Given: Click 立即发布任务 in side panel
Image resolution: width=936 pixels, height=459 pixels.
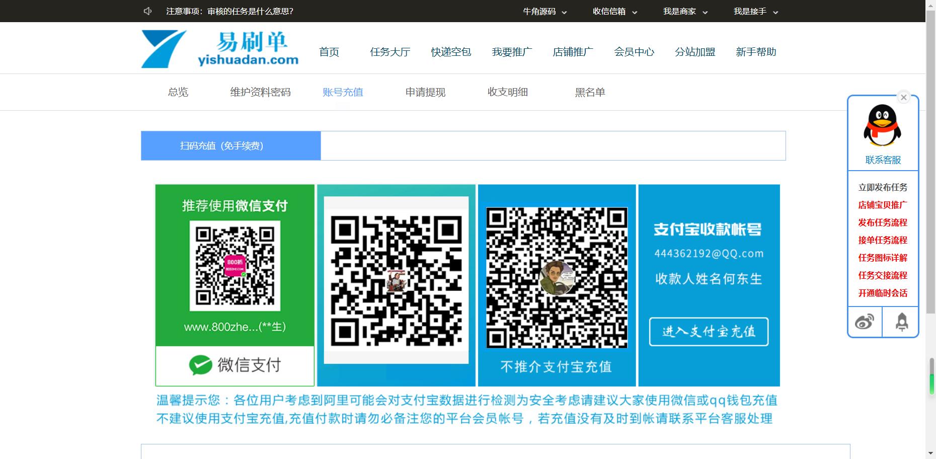Looking at the screenshot, I should click(883, 187).
